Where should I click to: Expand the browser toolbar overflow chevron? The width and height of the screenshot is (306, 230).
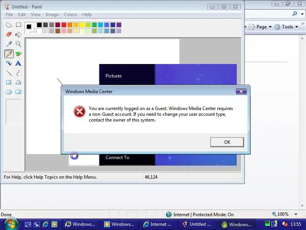coord(303,23)
